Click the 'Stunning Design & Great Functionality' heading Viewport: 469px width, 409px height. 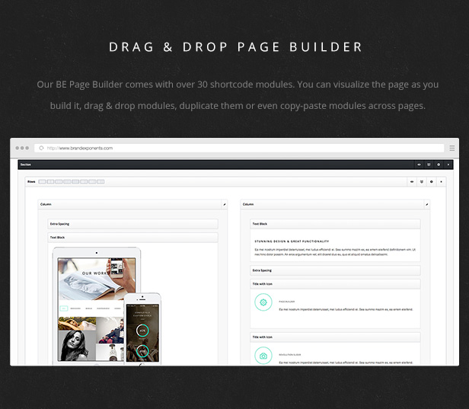(x=292, y=241)
